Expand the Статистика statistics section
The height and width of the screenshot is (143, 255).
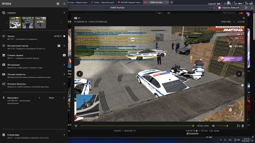tap(64, 135)
